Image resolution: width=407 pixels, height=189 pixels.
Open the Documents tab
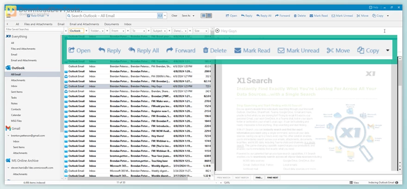111,24
